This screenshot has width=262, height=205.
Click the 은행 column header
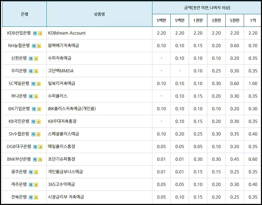(x=24, y=14)
